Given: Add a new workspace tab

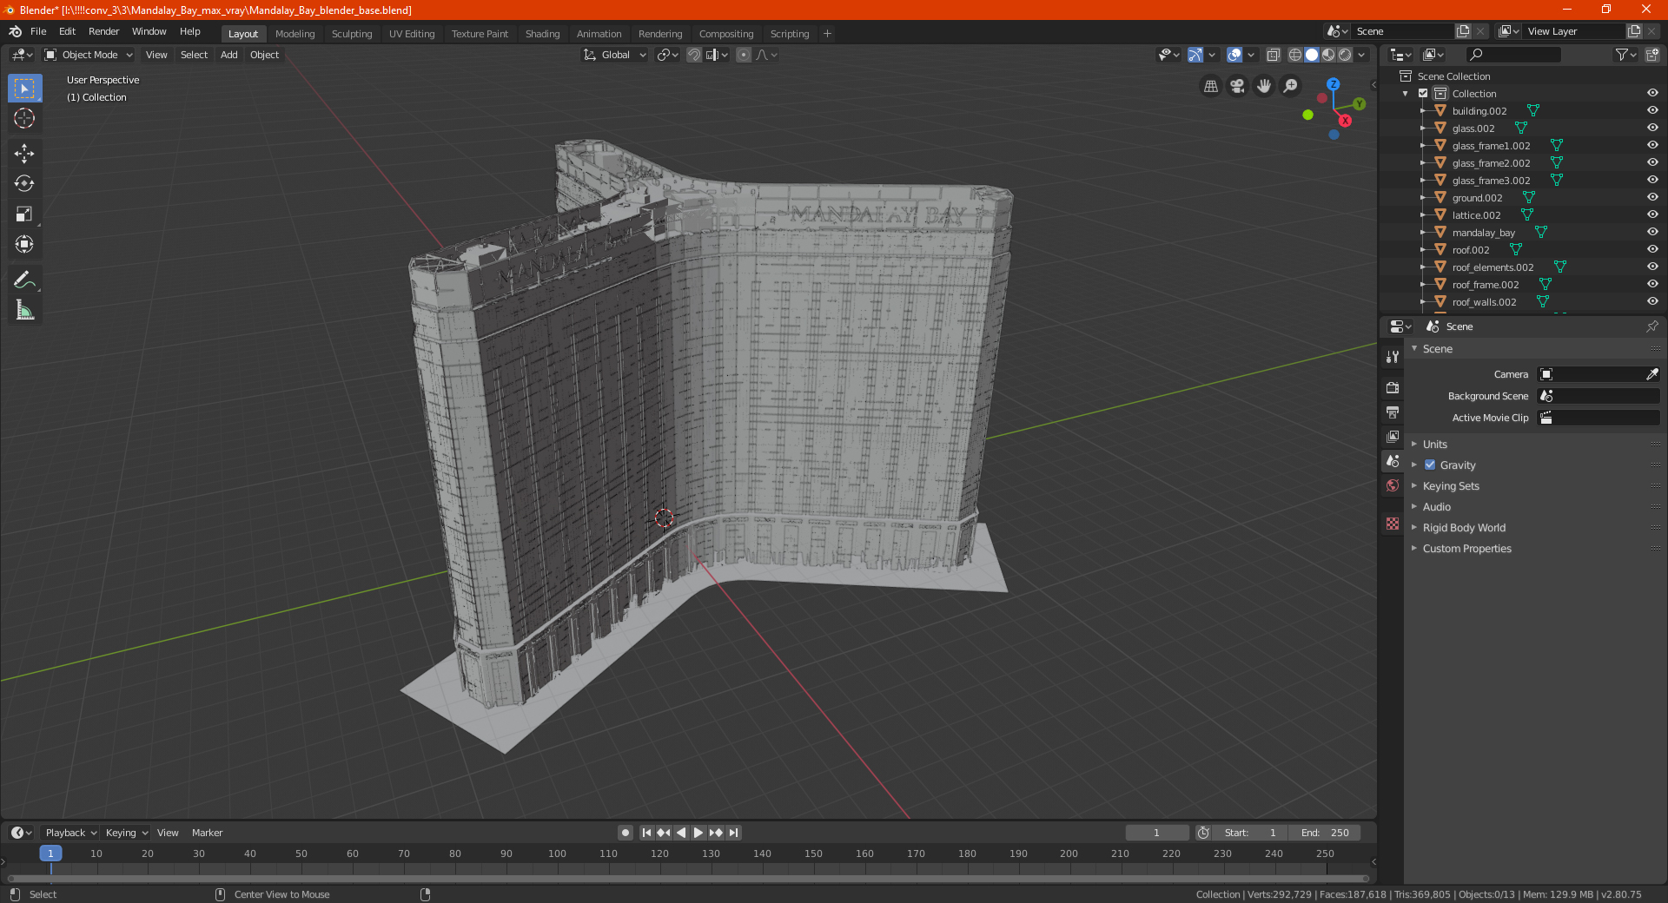Looking at the screenshot, I should coord(827,34).
